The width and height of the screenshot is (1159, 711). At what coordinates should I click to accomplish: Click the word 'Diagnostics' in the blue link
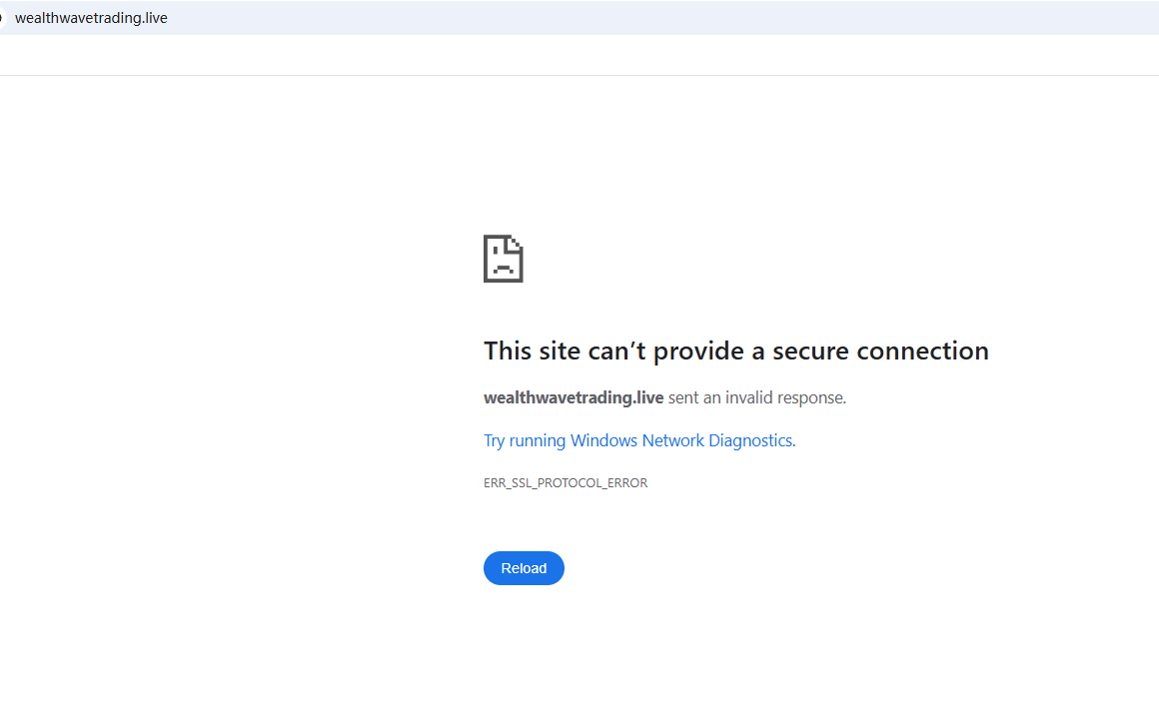[751, 440]
